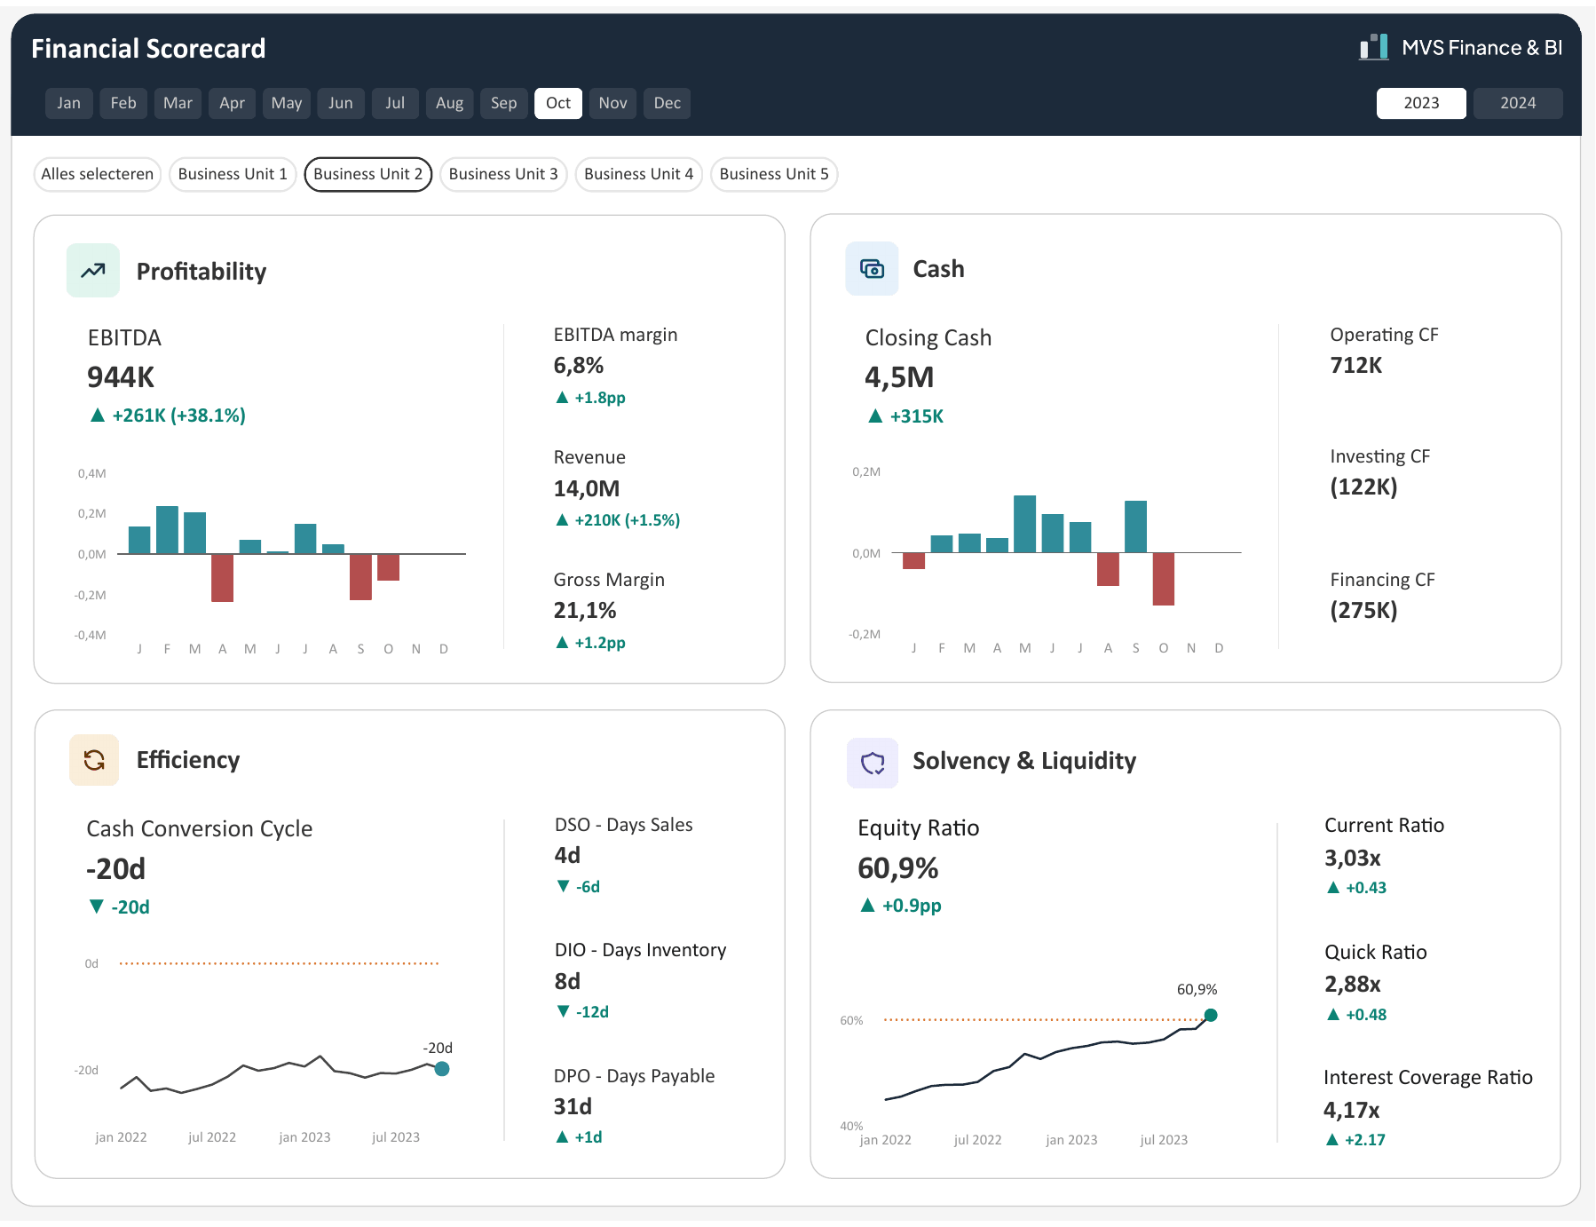This screenshot has height=1227, width=1596.
Task: Click the DIO Days Inventory value 8d
Action: (567, 981)
